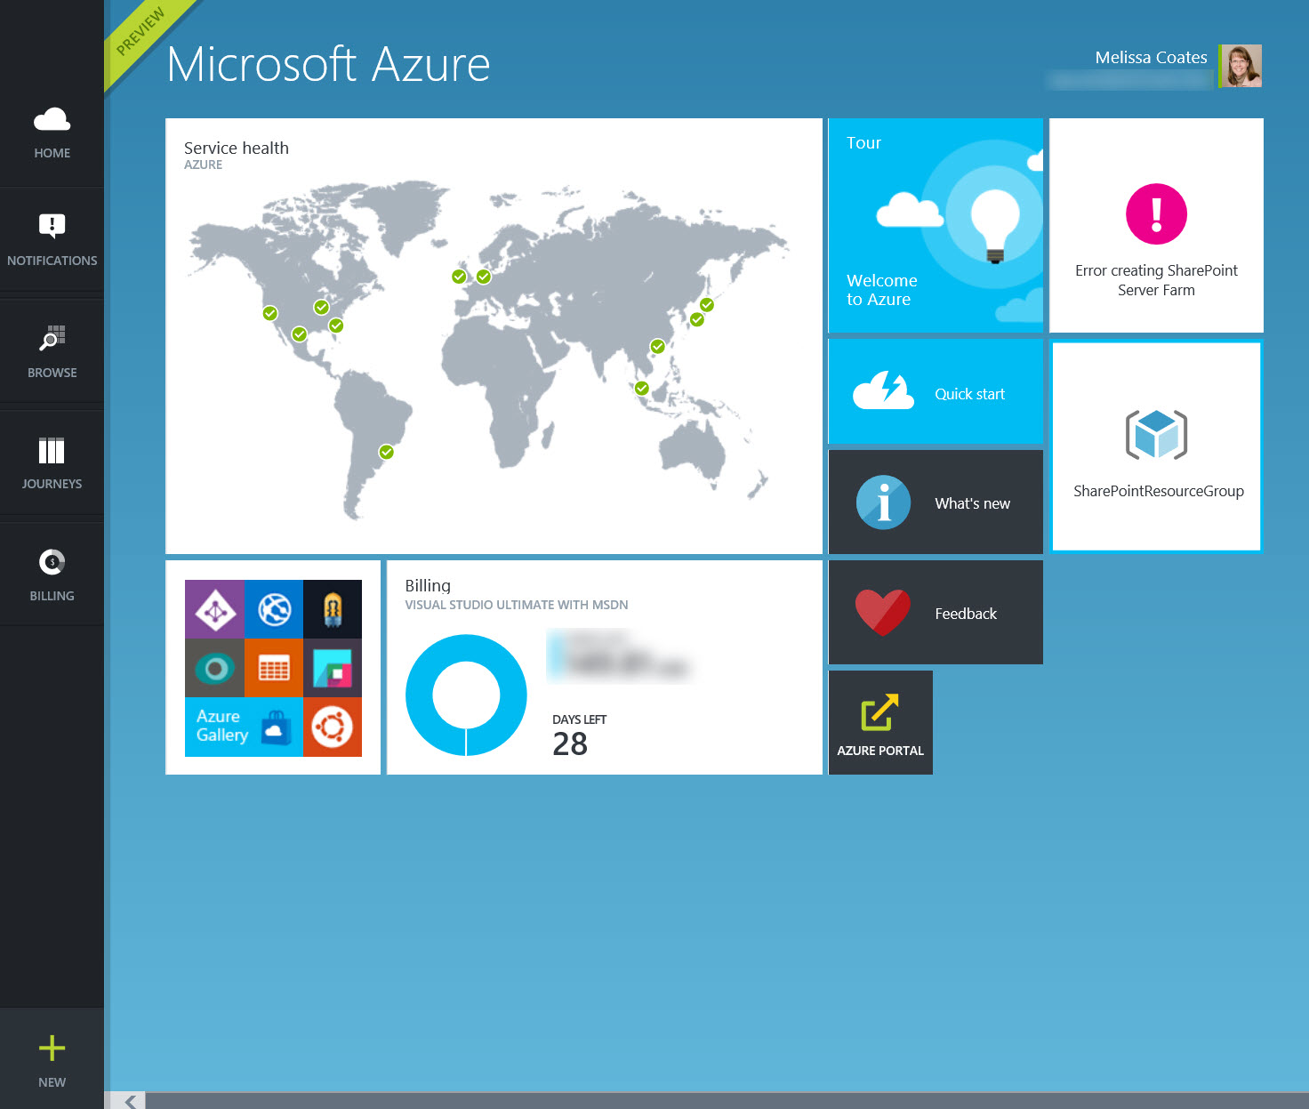Click the US West region health checkmark
The image size is (1309, 1109).
(270, 313)
